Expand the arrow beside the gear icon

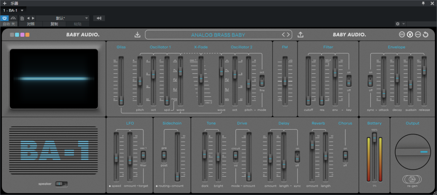pyautogui.click(x=404, y=24)
